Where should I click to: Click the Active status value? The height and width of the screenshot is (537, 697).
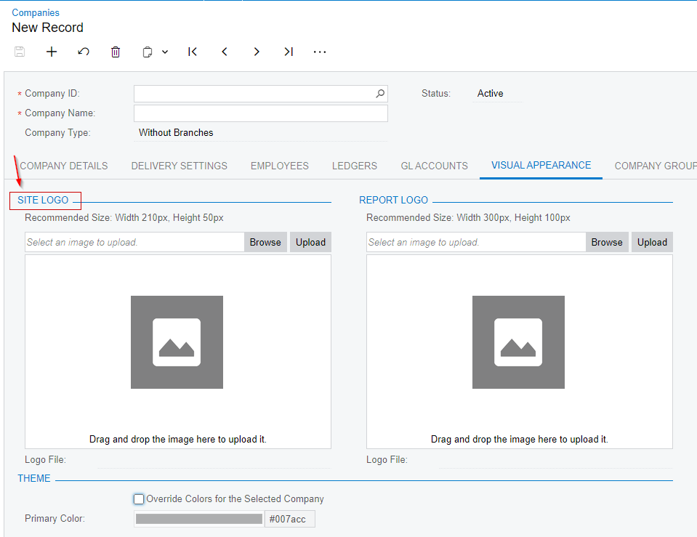coord(491,93)
